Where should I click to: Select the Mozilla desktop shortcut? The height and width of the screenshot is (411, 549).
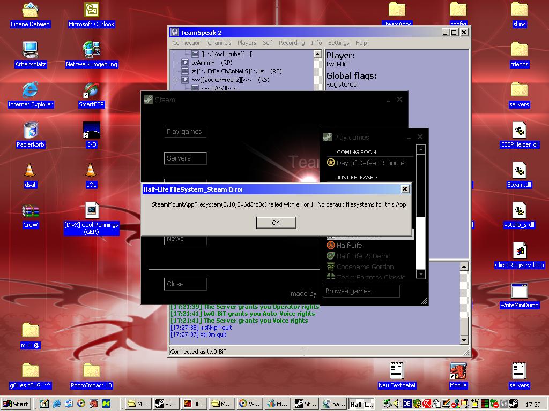458,376
